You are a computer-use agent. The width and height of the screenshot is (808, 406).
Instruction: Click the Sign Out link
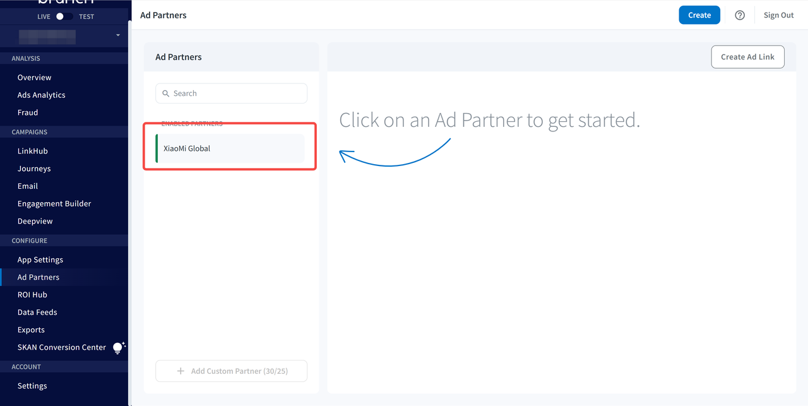point(778,15)
